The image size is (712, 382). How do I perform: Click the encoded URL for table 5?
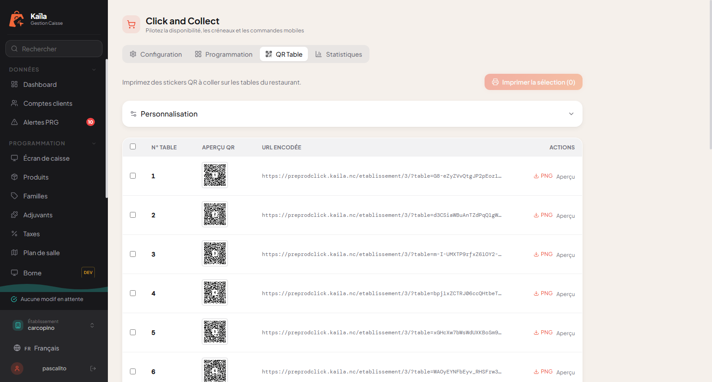coord(382,333)
